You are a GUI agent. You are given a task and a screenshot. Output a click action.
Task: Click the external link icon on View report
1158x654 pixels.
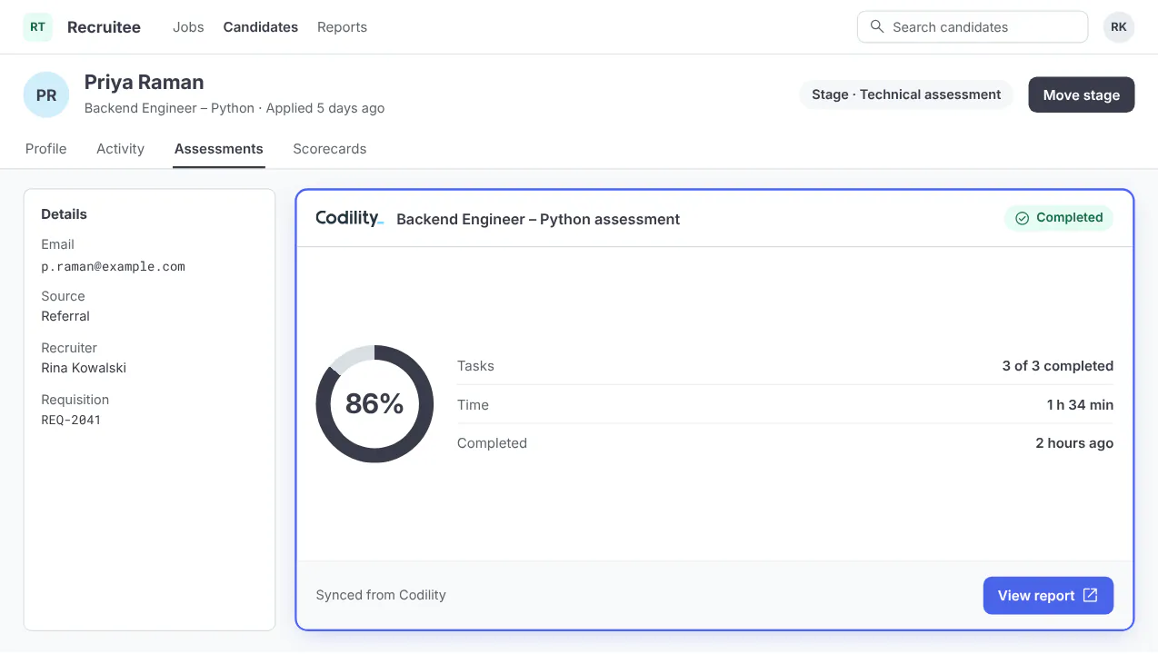point(1091,595)
